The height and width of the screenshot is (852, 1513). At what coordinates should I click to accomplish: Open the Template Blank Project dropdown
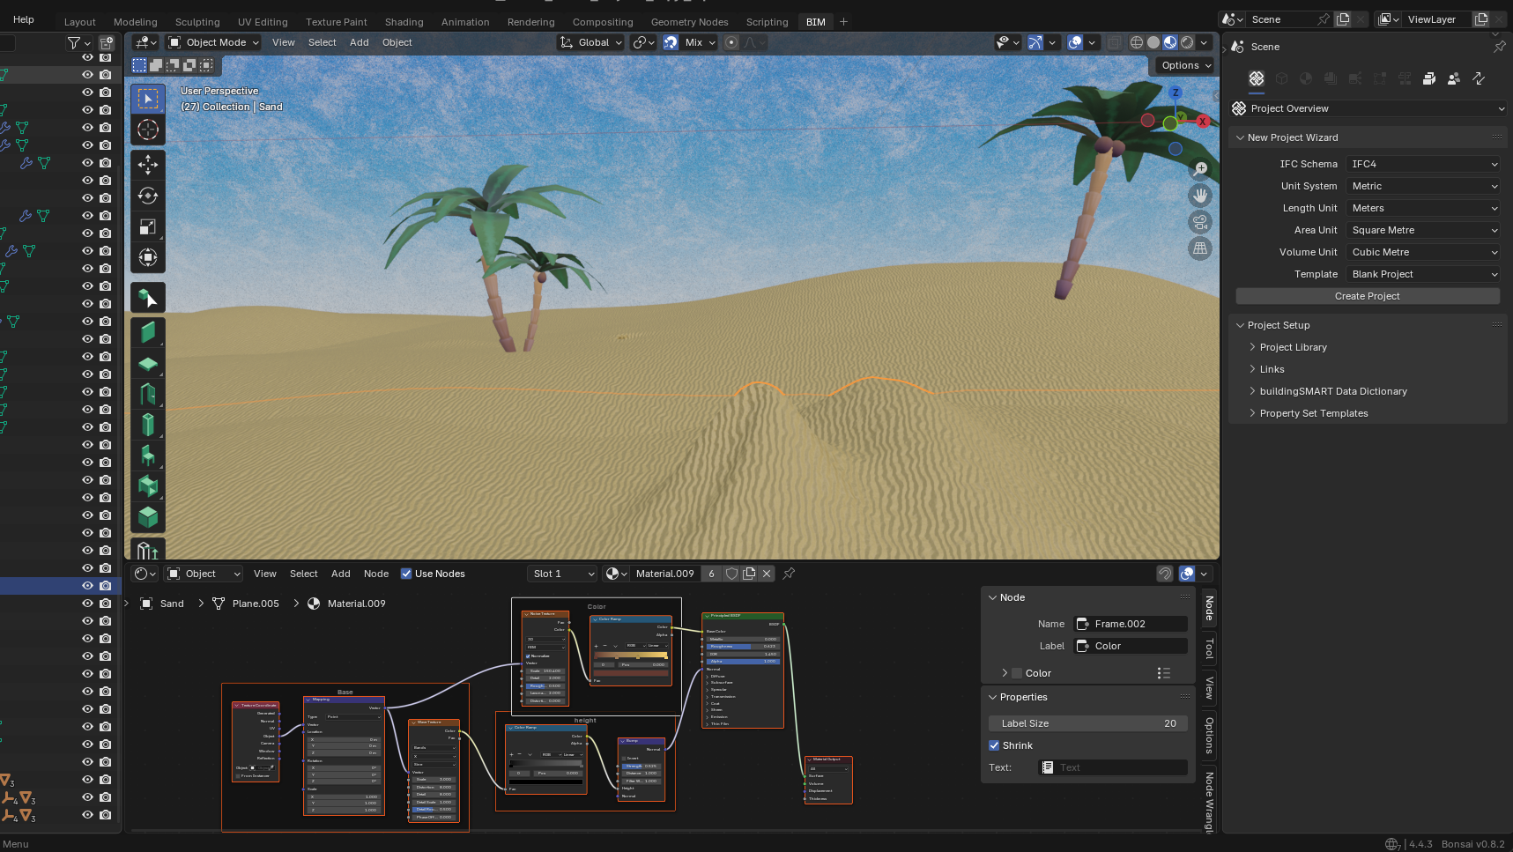(1423, 274)
